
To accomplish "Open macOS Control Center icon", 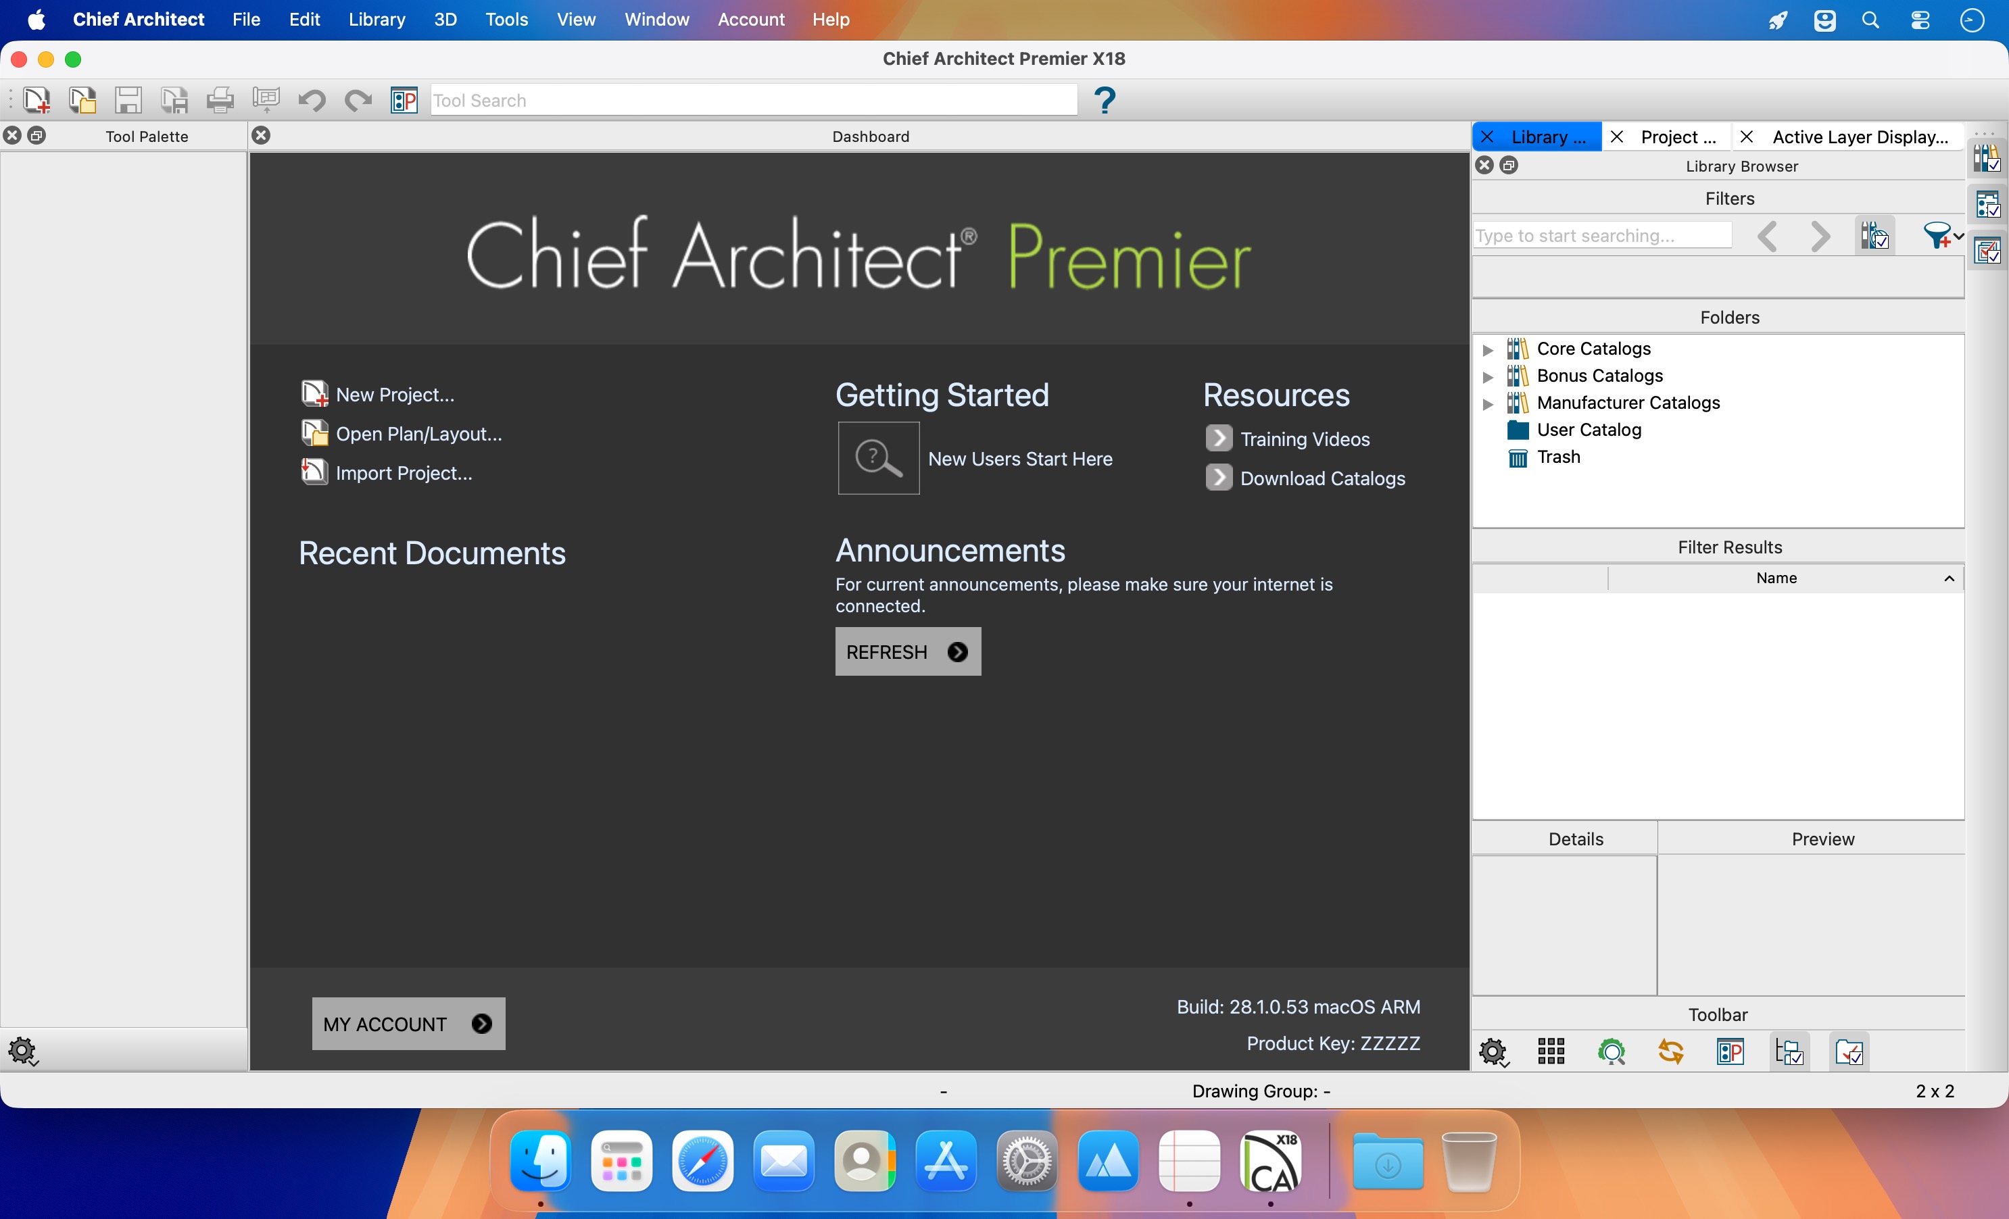I will 1920,20.
